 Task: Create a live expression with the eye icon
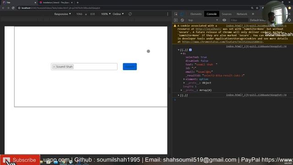pyautogui.click(x=224, y=20)
